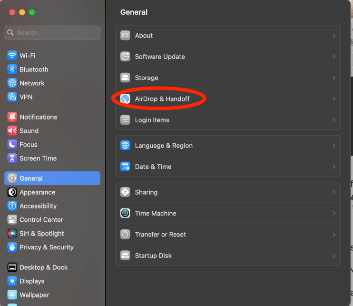The width and height of the screenshot is (353, 306).
Task: Click the Storage drive icon
Action: coord(125,78)
